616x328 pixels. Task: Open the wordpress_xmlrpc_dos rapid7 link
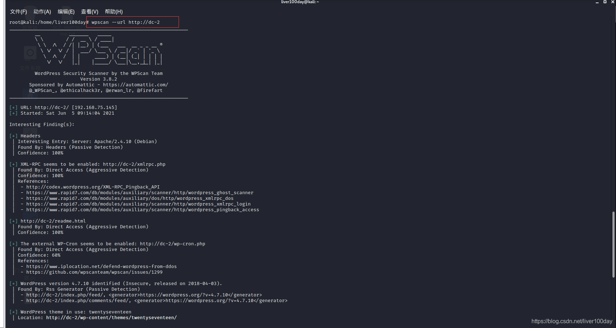tap(130, 198)
